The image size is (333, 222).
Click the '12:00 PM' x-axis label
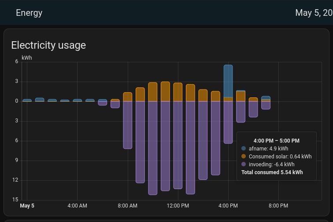click(178, 206)
